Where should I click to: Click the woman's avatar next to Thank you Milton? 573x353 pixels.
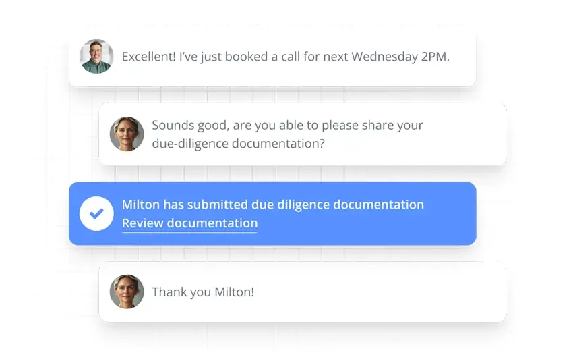click(x=127, y=292)
